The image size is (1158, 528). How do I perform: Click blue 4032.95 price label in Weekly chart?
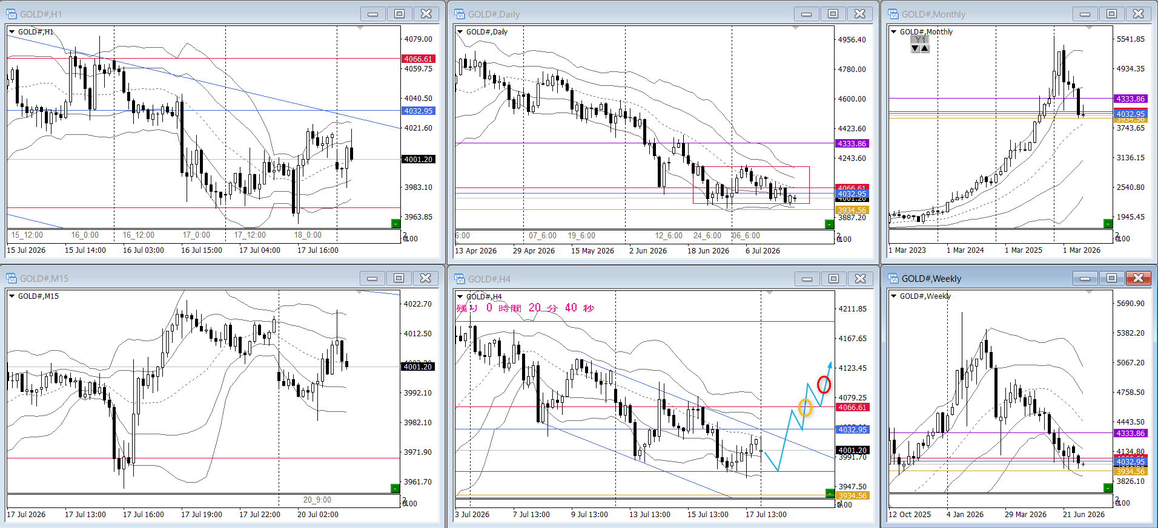[x=1131, y=461]
